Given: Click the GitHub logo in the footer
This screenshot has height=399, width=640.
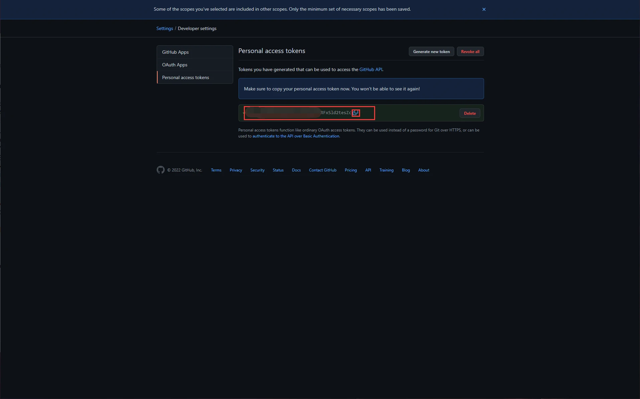Looking at the screenshot, I should pos(161,170).
